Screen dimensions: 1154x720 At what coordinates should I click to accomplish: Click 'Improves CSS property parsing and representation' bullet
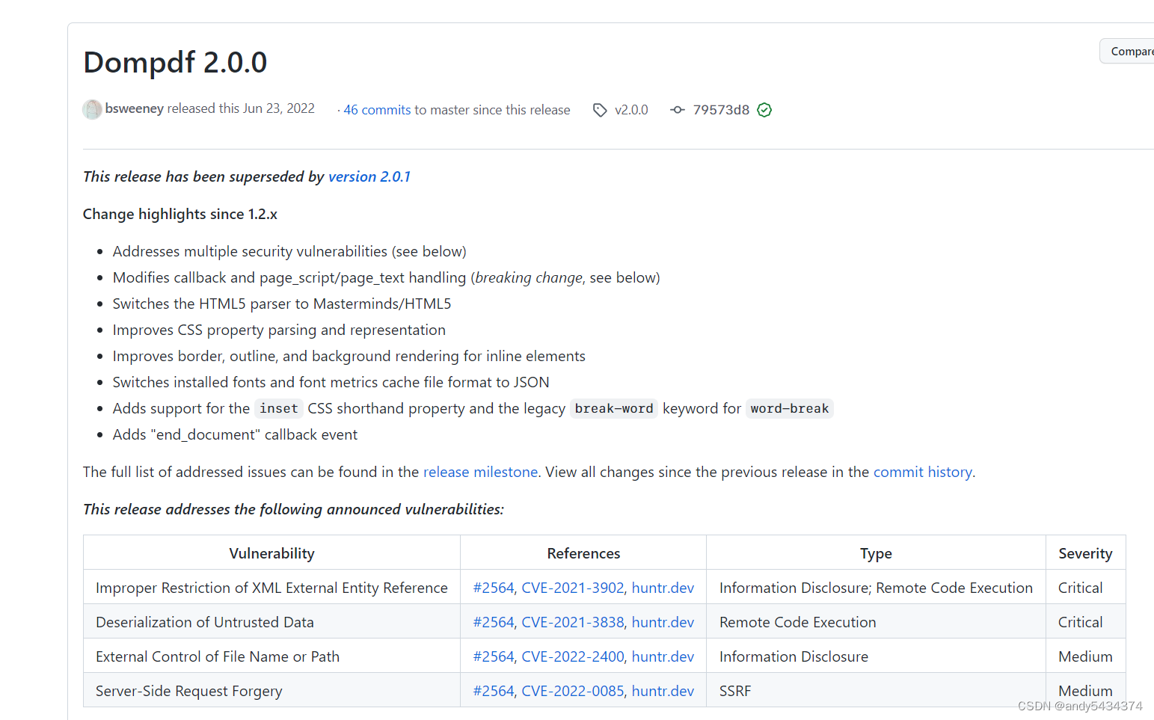(279, 330)
